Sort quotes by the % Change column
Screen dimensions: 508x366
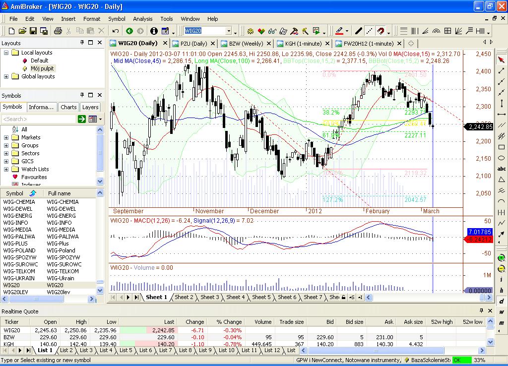[229, 322]
